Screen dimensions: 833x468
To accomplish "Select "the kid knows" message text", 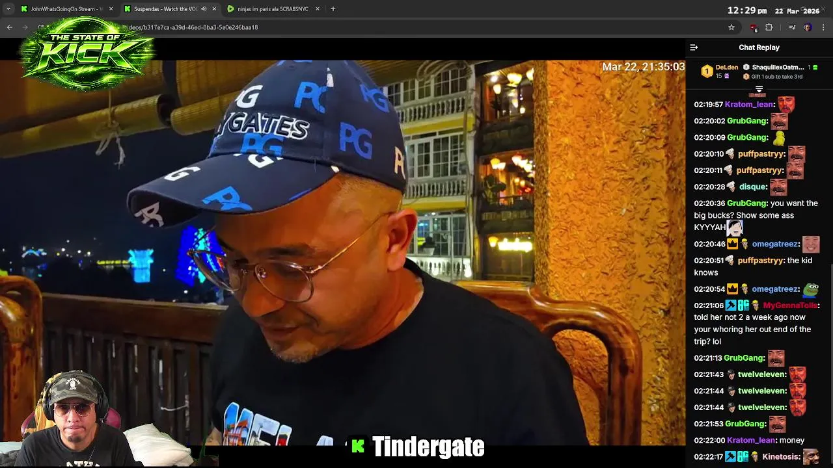I will [x=753, y=266].
